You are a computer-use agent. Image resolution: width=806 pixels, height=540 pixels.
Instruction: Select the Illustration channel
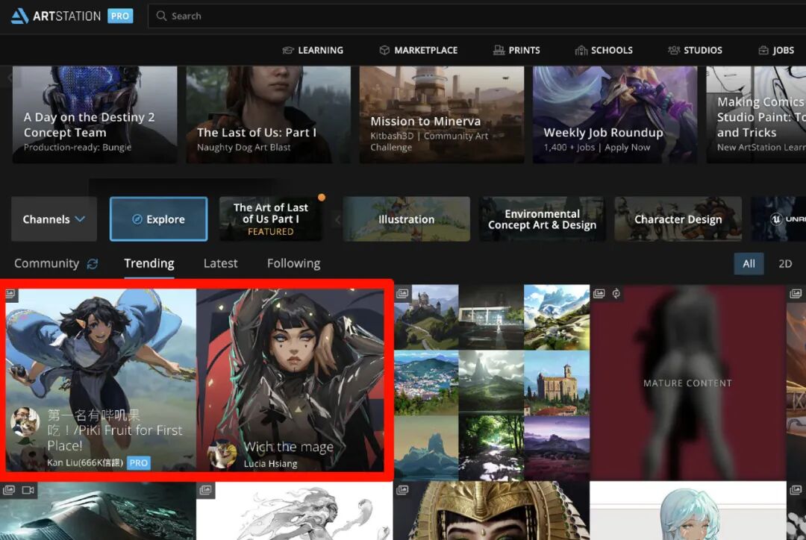[406, 219]
